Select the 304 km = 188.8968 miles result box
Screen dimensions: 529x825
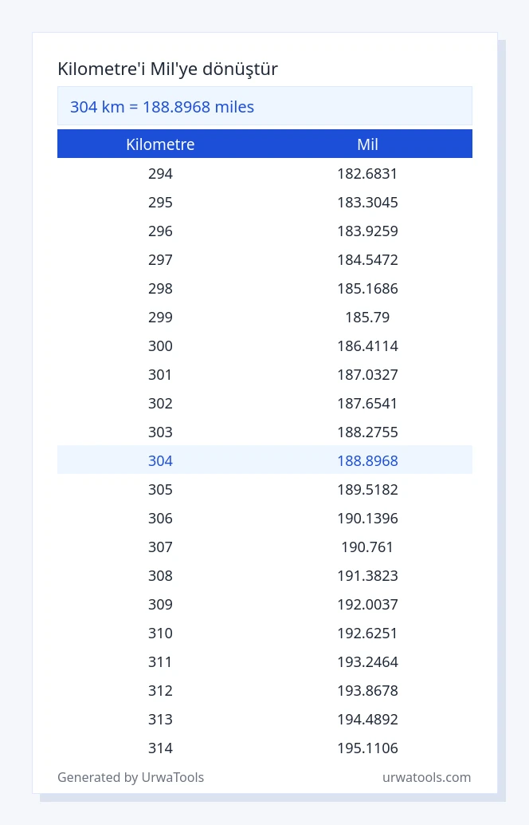coord(264,106)
